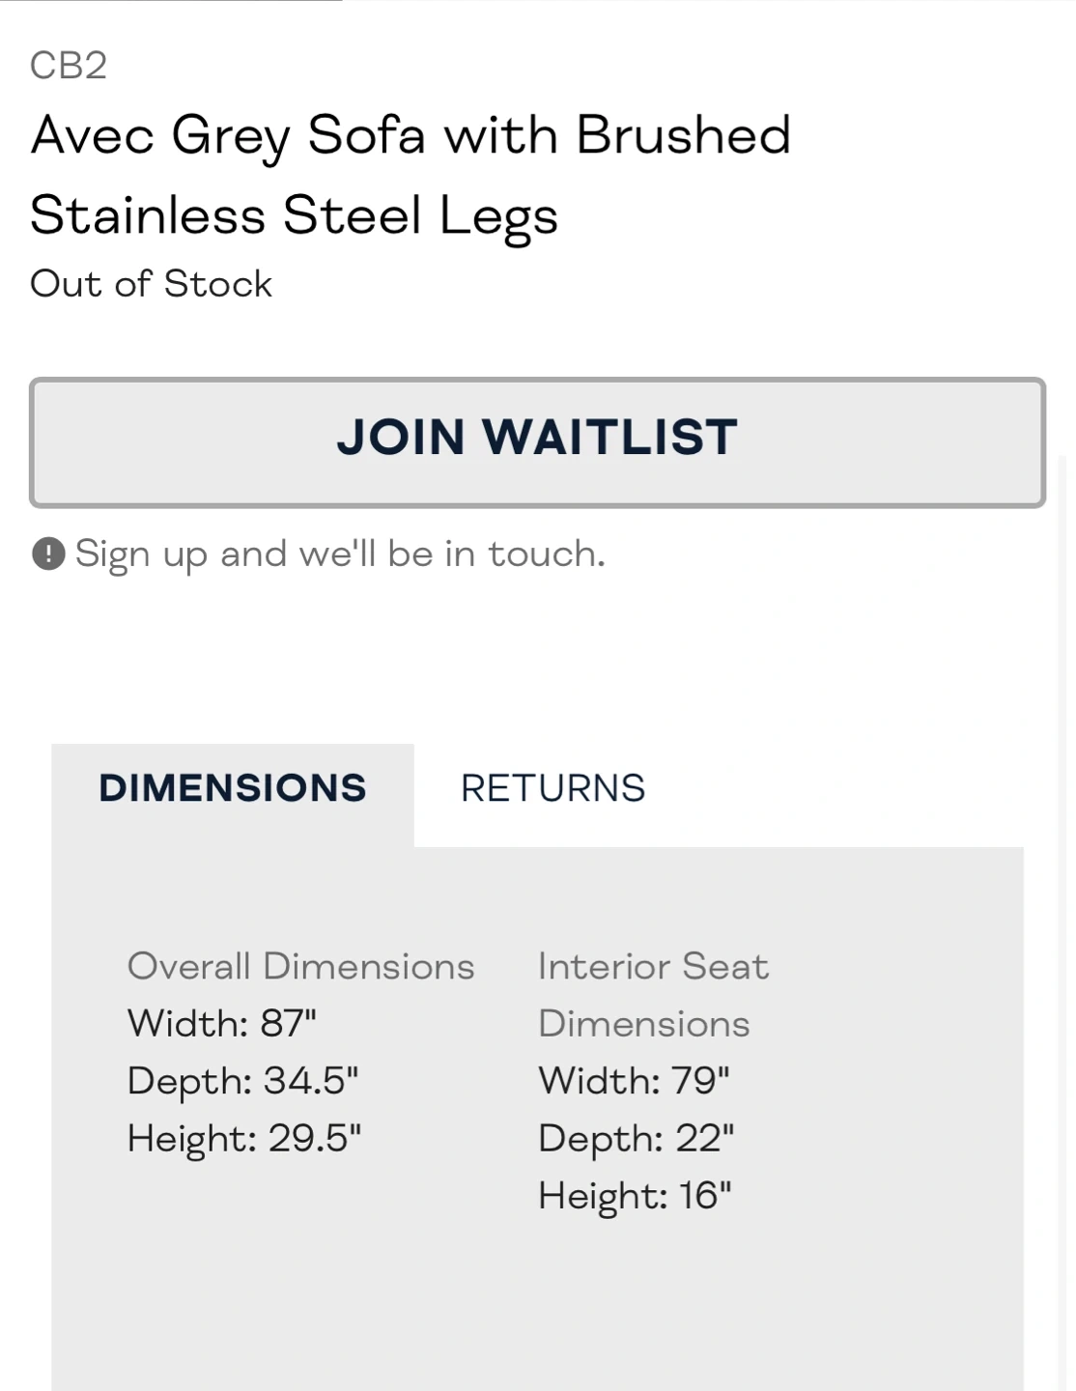The width and height of the screenshot is (1076, 1391).
Task: Click the interior seat Depth 22" value
Action: [x=636, y=1138]
